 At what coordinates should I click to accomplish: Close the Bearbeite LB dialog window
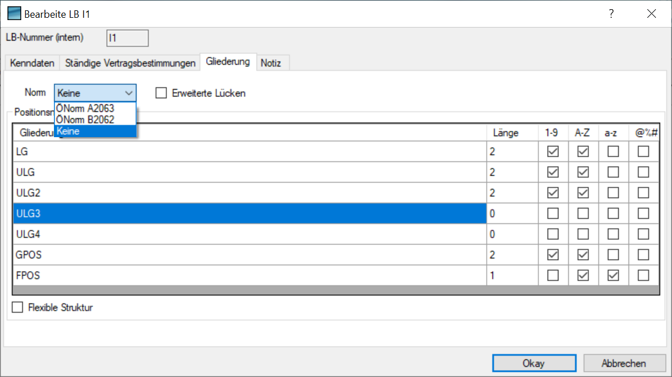pos(651,14)
